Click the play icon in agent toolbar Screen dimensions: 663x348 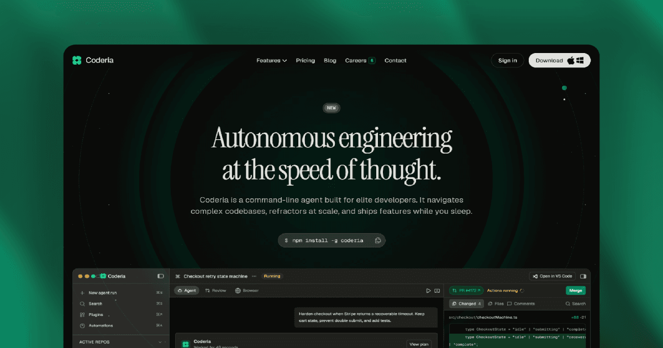tap(428, 291)
